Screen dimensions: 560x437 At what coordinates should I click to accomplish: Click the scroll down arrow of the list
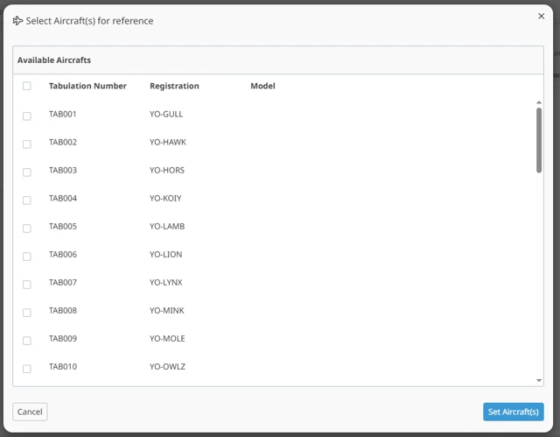click(539, 381)
